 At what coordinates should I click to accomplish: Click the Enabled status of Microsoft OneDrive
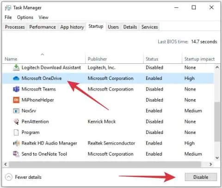154,79
